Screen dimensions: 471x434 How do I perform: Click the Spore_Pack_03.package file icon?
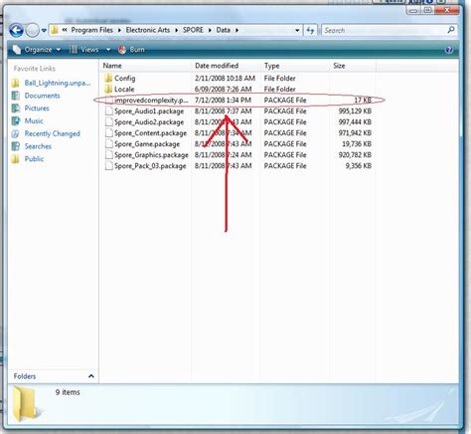[108, 166]
